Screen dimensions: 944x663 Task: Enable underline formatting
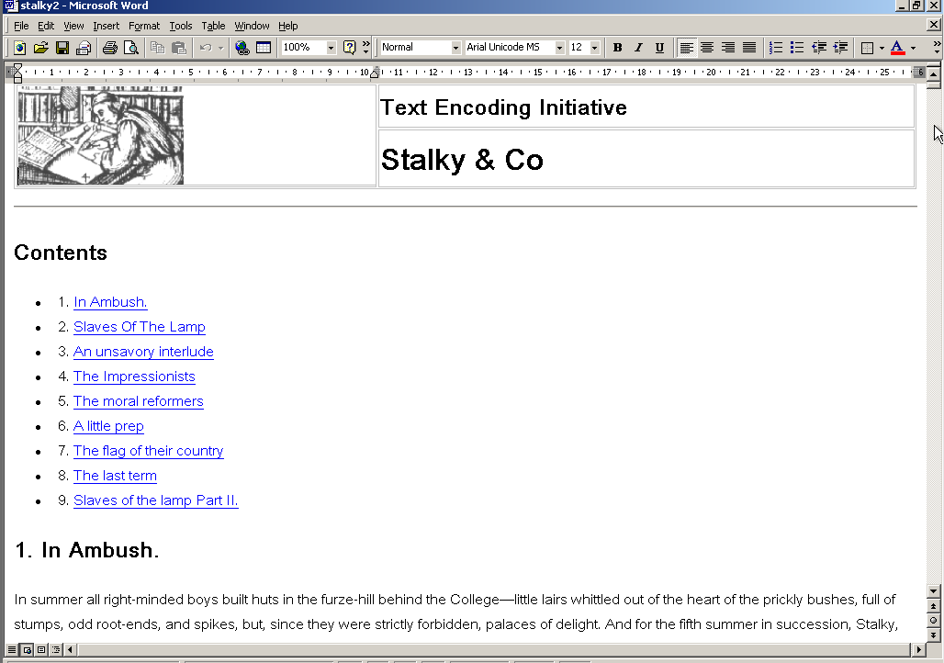pyautogui.click(x=659, y=47)
